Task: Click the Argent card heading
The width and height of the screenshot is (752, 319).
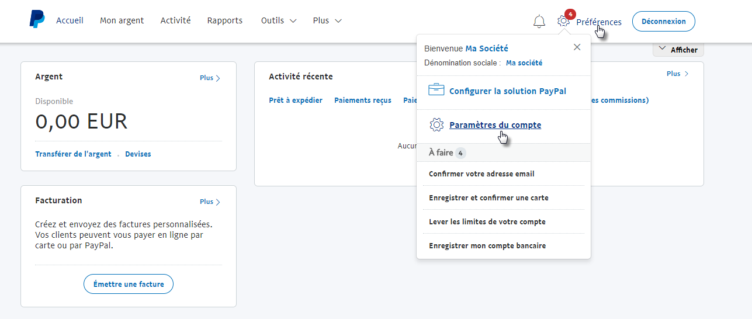Action: click(49, 77)
